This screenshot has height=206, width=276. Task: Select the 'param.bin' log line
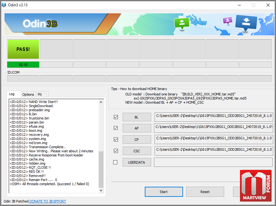click(27, 122)
